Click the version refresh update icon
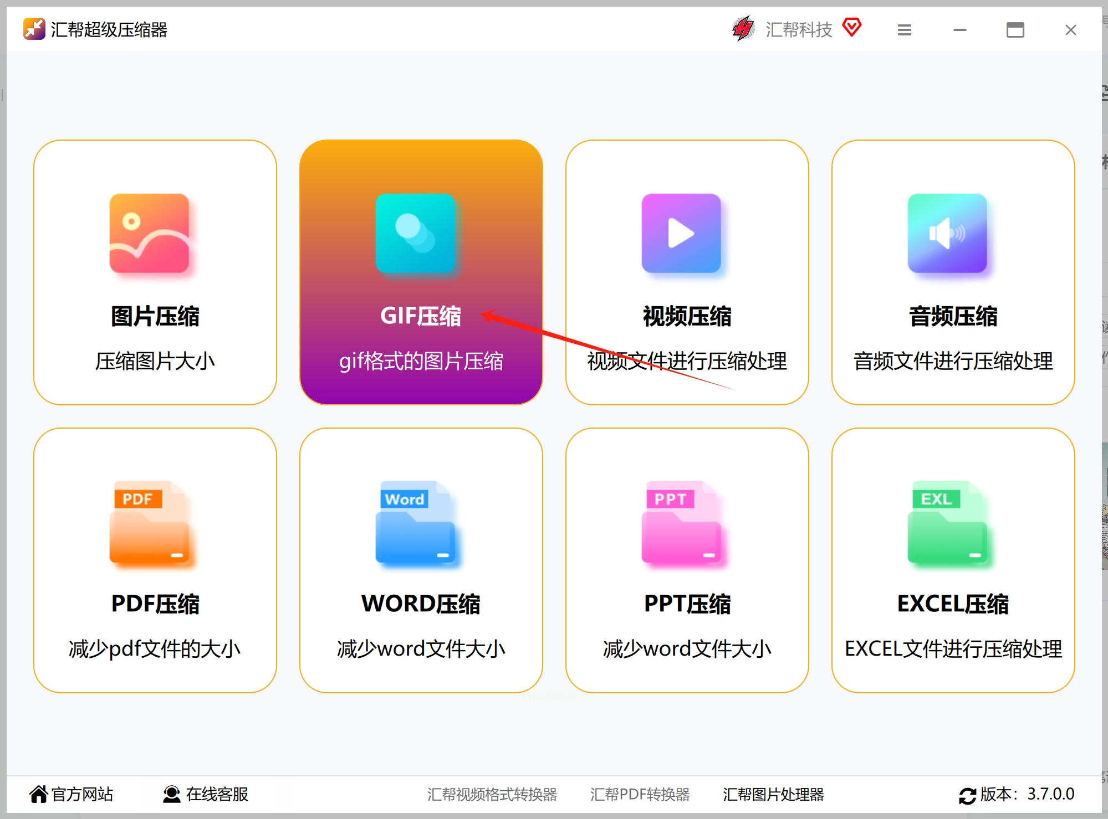The height and width of the screenshot is (819, 1108). click(x=967, y=795)
